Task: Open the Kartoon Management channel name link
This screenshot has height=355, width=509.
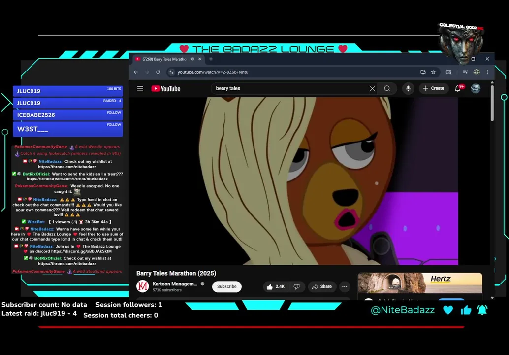Action: pyautogui.click(x=175, y=284)
